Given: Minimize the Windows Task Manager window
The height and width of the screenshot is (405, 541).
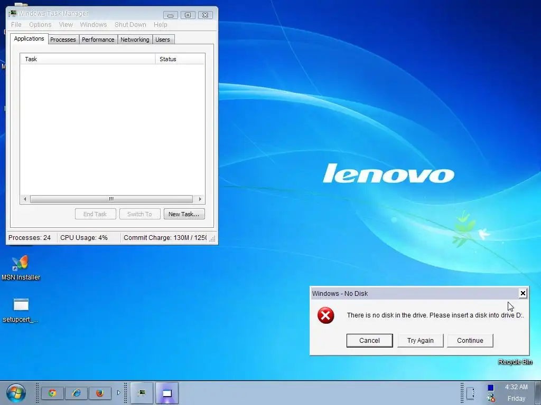Looking at the screenshot, I should click(171, 15).
